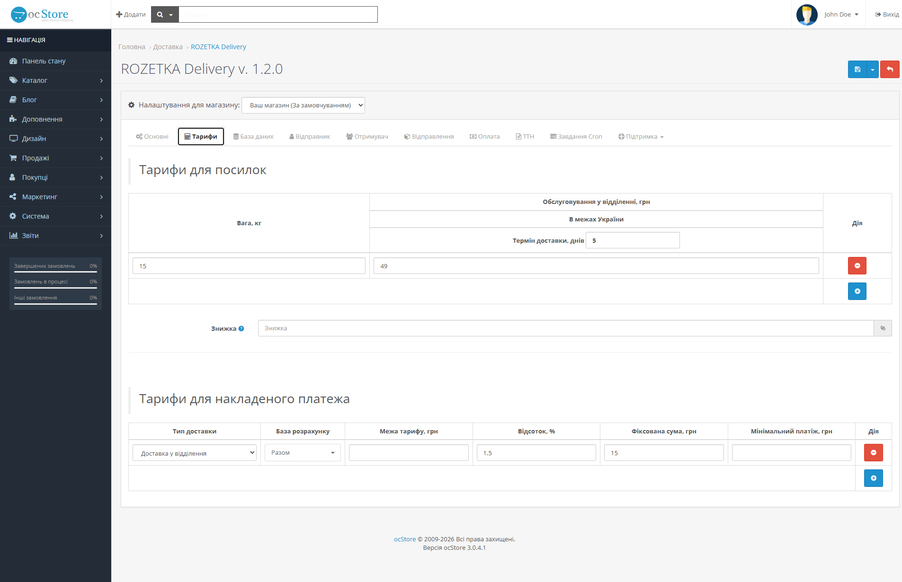The image size is (902, 582).
Task: Click the Відсоток field with 1.5
Action: point(536,453)
